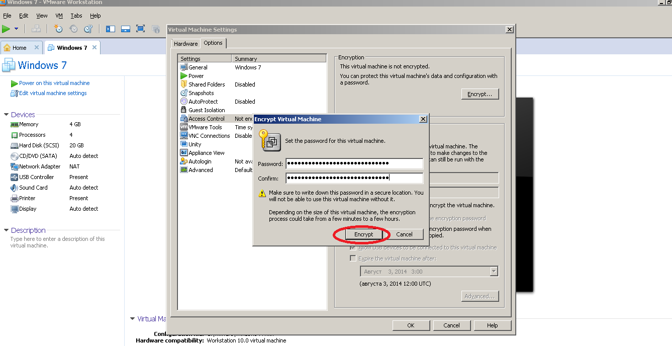
Task: Click the Revert to snapshot toolbar icon
Action: pos(73,29)
